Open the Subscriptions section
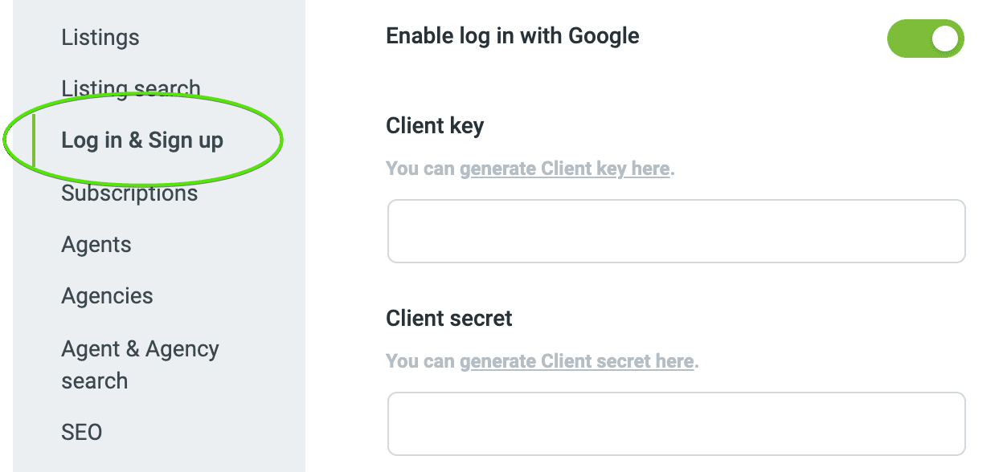The height and width of the screenshot is (472, 1003). [129, 193]
